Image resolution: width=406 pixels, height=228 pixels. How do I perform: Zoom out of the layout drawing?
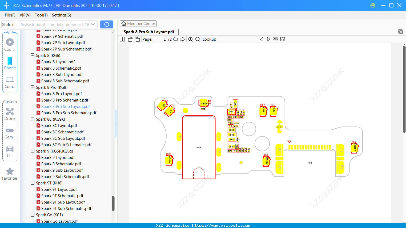[x=198, y=39]
